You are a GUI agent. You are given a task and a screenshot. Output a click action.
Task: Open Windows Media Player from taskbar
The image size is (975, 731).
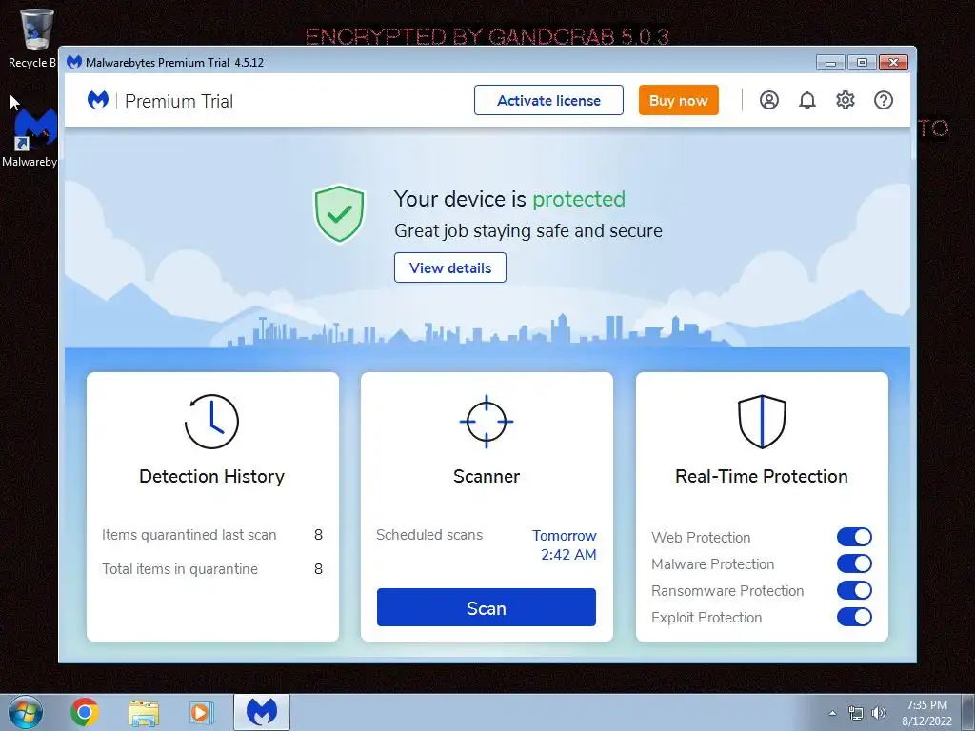click(201, 713)
